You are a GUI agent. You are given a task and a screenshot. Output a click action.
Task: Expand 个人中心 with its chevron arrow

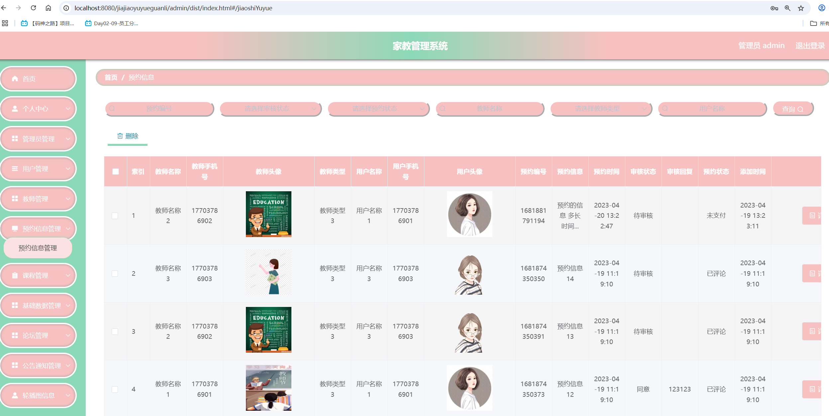68,109
